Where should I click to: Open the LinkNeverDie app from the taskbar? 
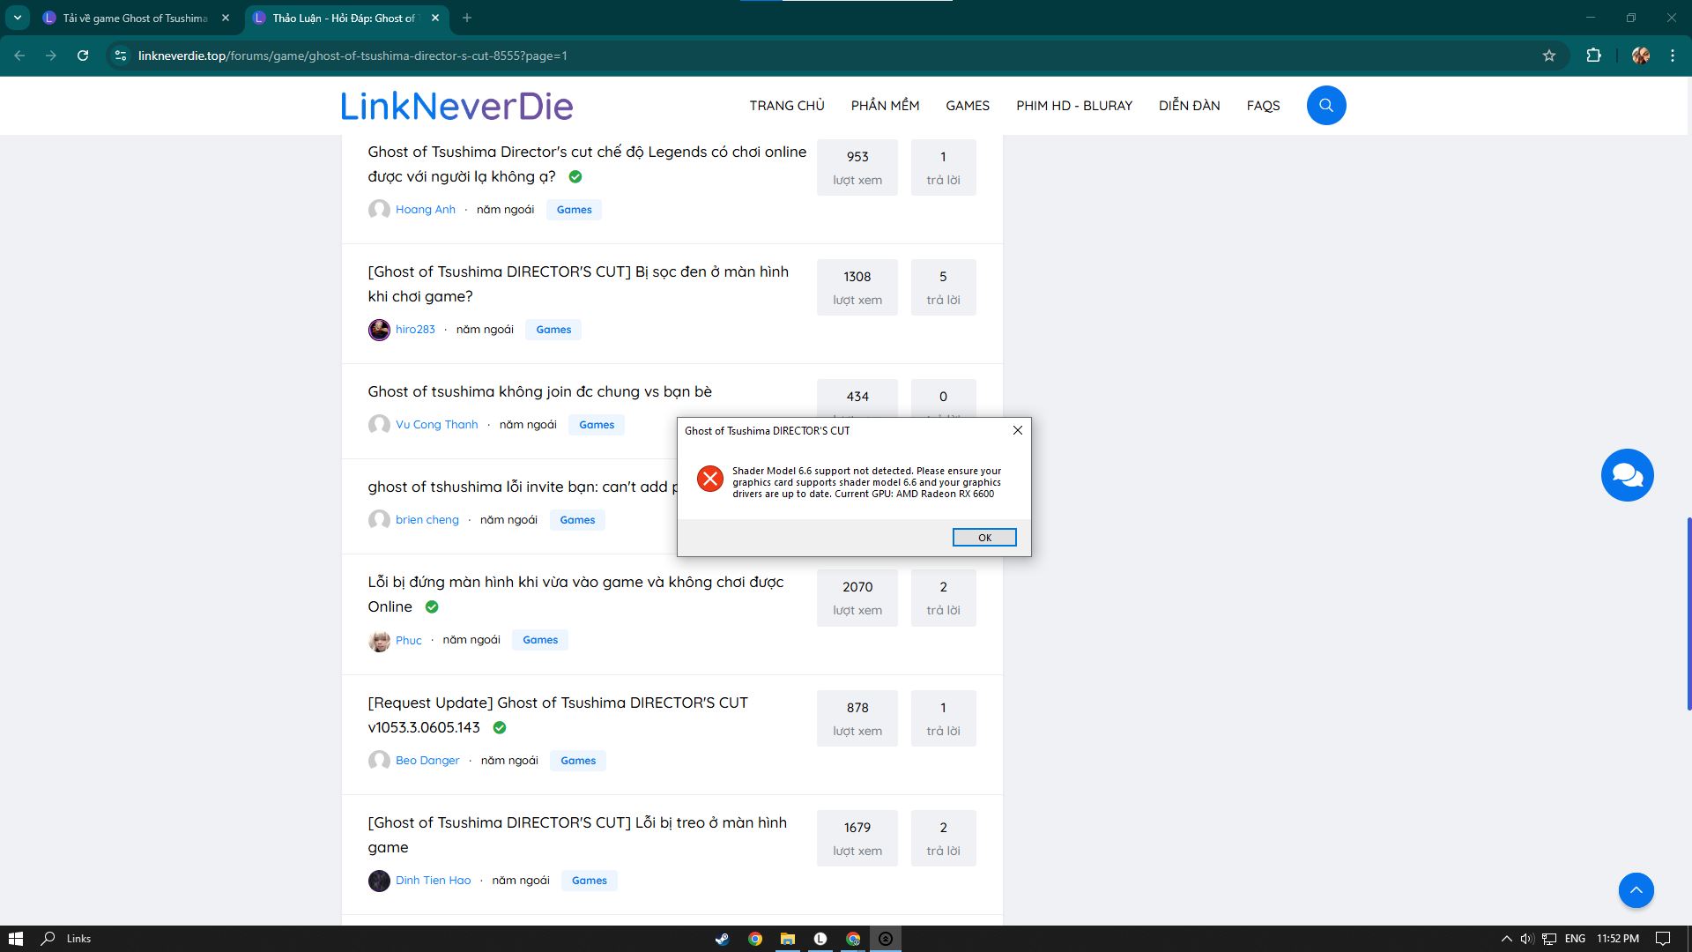click(x=820, y=939)
